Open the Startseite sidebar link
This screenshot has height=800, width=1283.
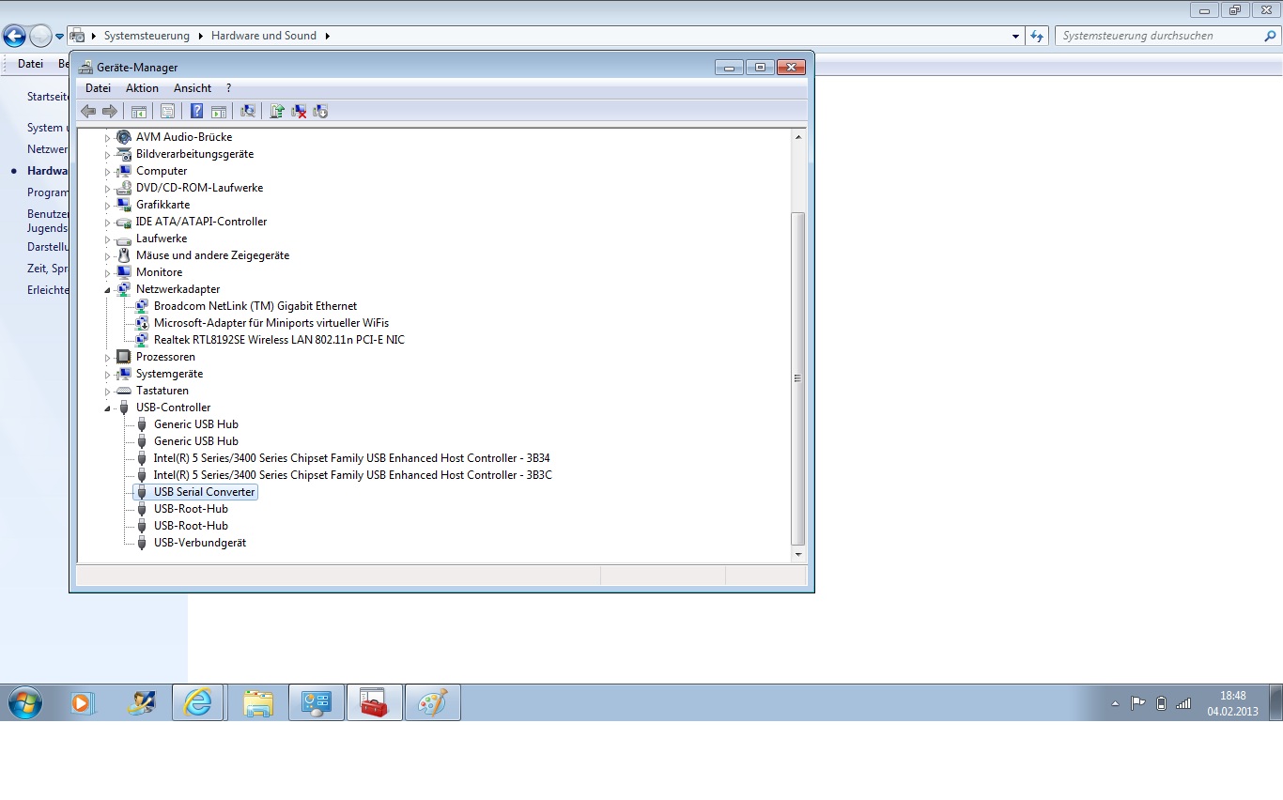click(48, 97)
